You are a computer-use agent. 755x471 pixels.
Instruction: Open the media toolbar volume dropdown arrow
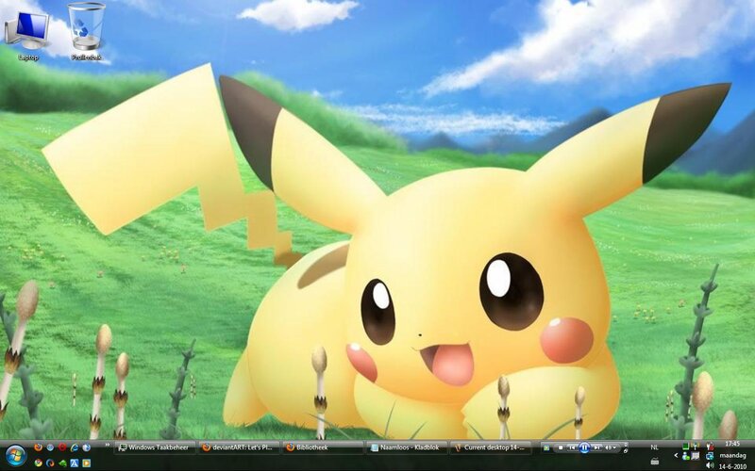(615, 447)
